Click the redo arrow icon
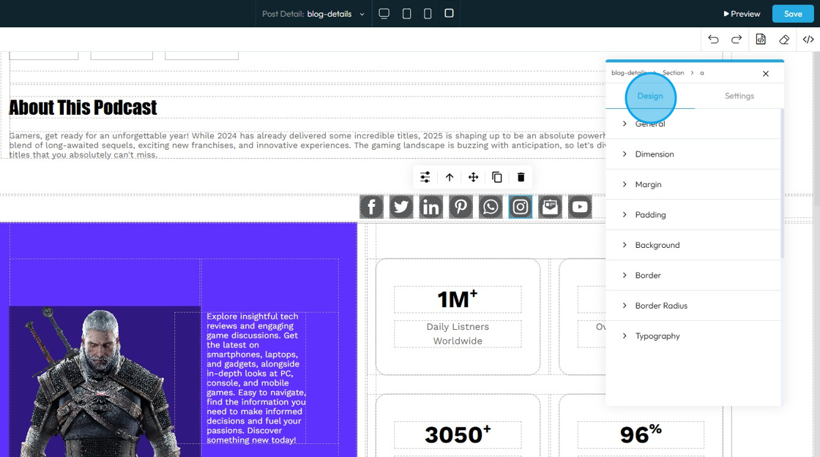The height and width of the screenshot is (457, 820). (x=737, y=39)
